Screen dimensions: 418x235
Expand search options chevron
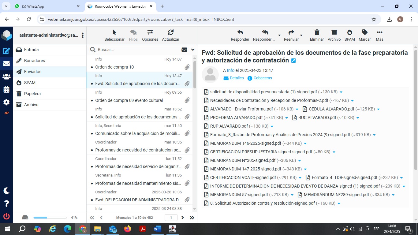[193, 50]
